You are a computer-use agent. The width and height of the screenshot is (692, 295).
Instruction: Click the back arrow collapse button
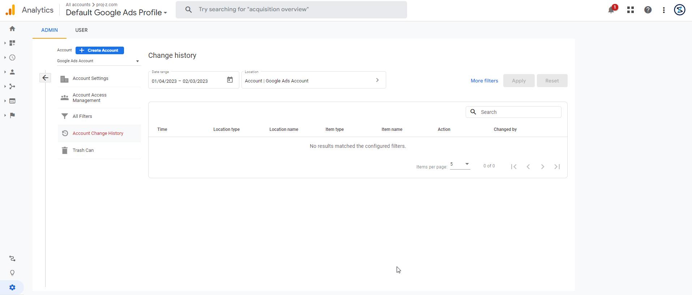click(45, 78)
